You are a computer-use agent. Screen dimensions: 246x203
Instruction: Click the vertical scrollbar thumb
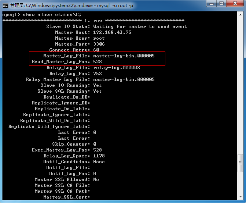241,163
